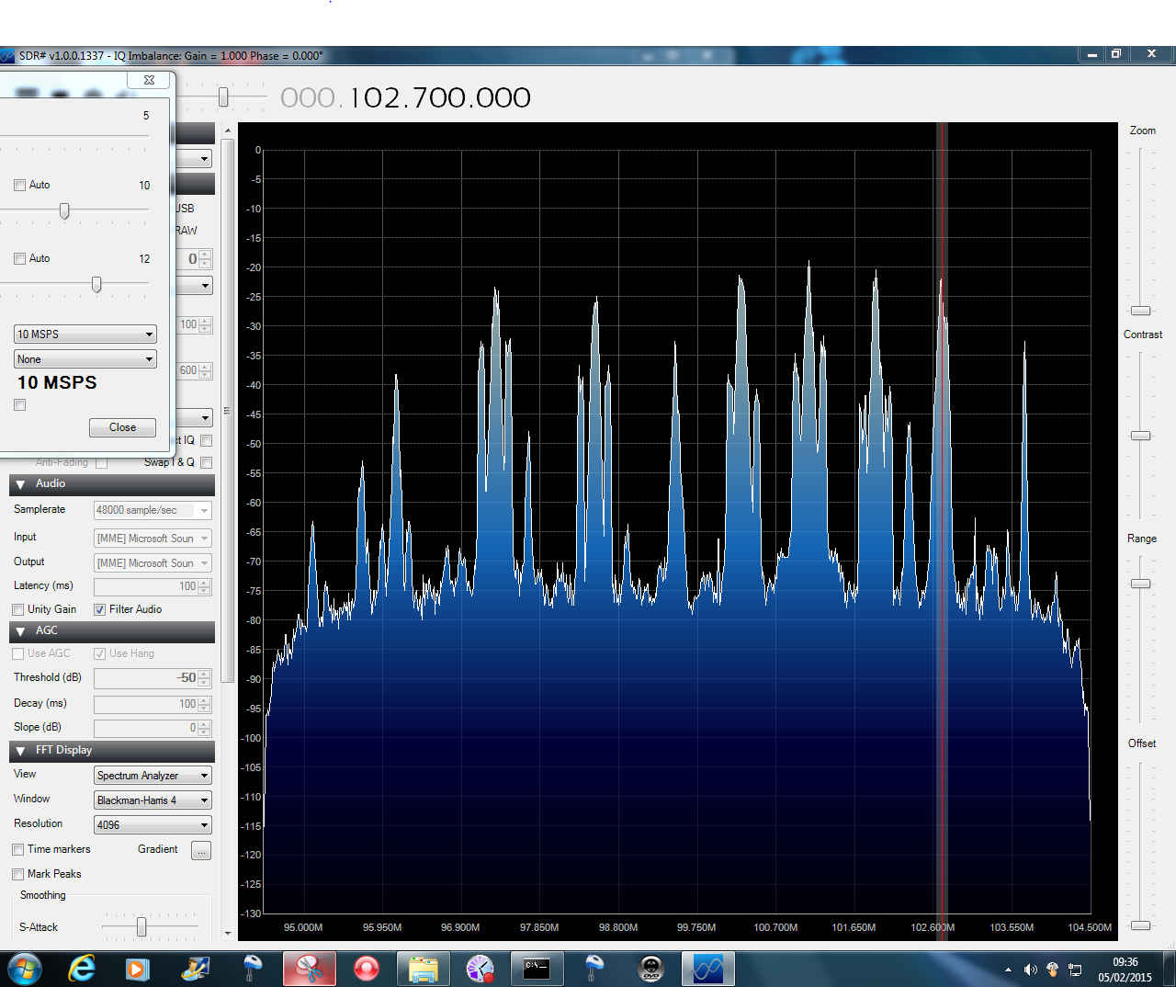The width and height of the screenshot is (1176, 987).
Task: Collapse the FFT Display section header
Action: pyautogui.click(x=112, y=751)
